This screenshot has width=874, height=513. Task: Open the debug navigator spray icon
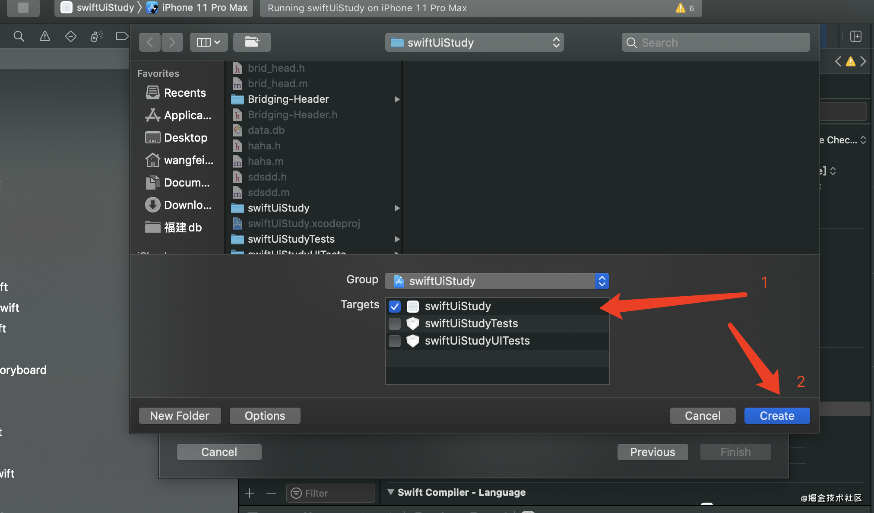pyautogui.click(x=96, y=36)
